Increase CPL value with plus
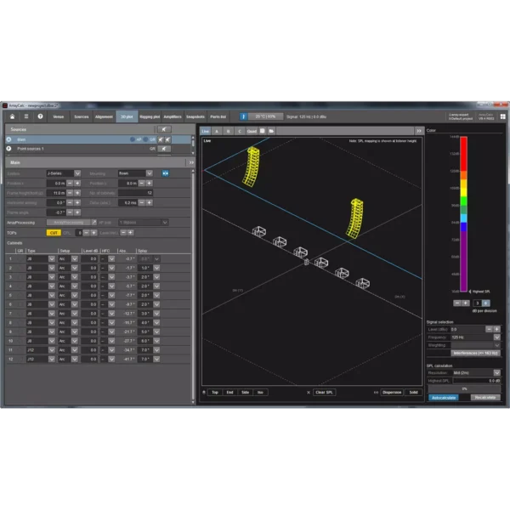Screen dimensions: 510x510 (93, 233)
